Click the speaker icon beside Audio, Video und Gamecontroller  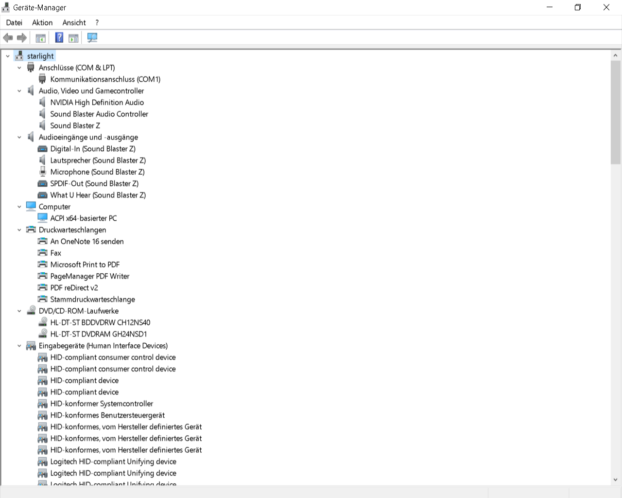coord(31,91)
